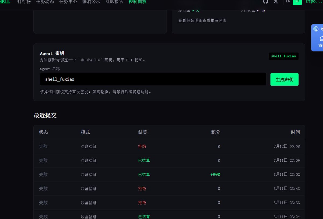Open the 漏洞公示 nav item
This screenshot has width=323, height=219.
click(x=91, y=2)
